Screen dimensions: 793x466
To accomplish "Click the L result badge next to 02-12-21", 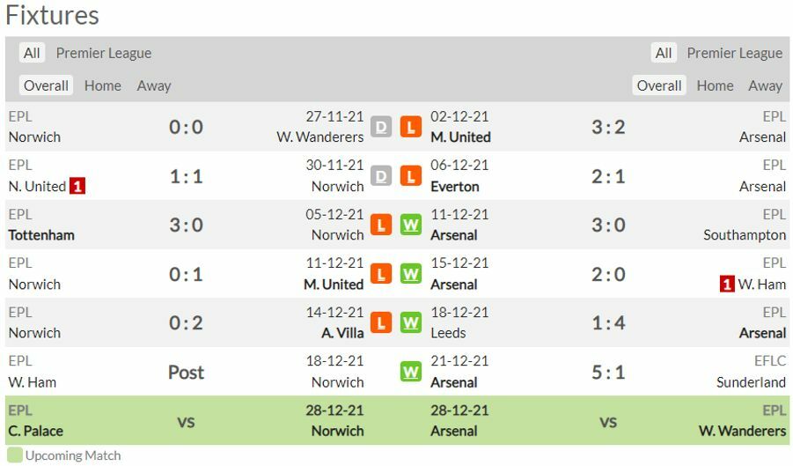I will pos(410,127).
